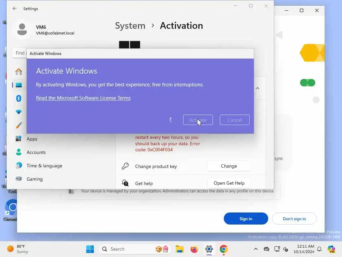The width and height of the screenshot is (342, 257).
Task: Open Chrome from taskbar
Action: click(223, 249)
